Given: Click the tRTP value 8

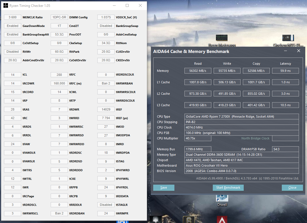Looking at the screenshot, I should [x=59, y=101].
